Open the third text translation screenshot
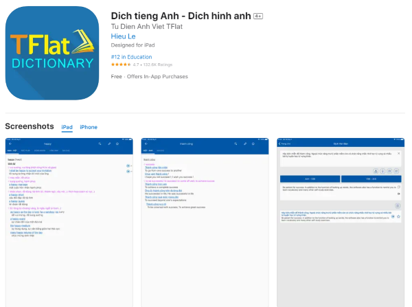This screenshot has width=412, height=307. coord(341,221)
